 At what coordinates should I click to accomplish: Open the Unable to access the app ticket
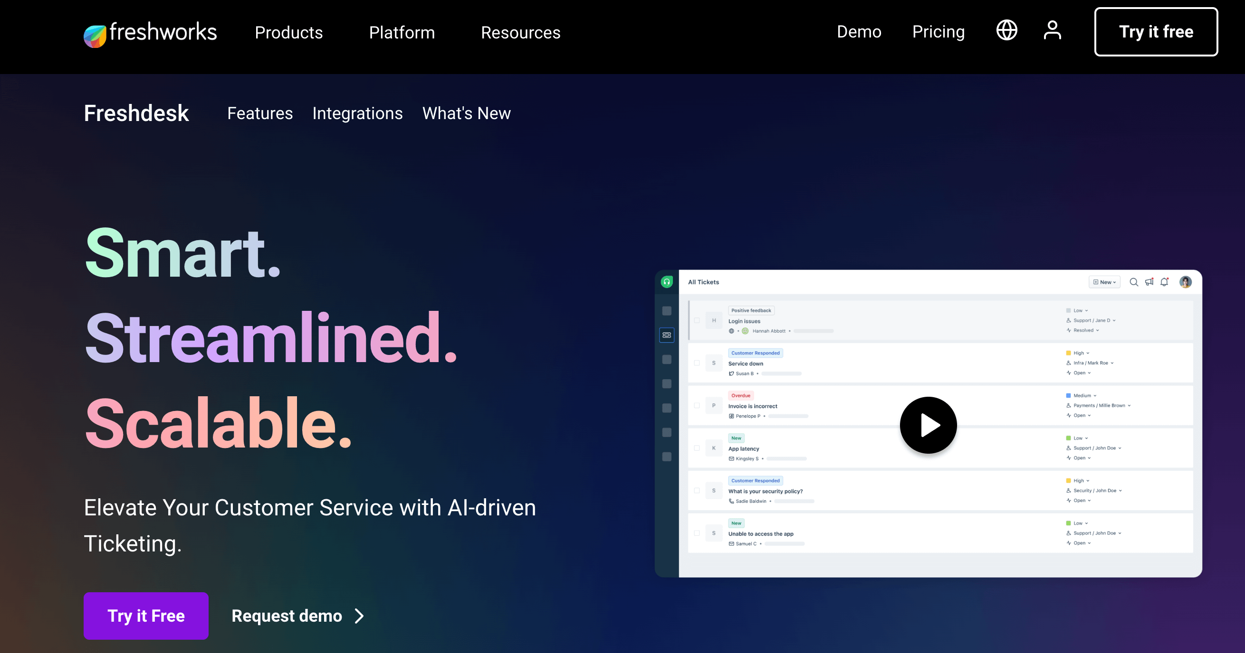761,533
